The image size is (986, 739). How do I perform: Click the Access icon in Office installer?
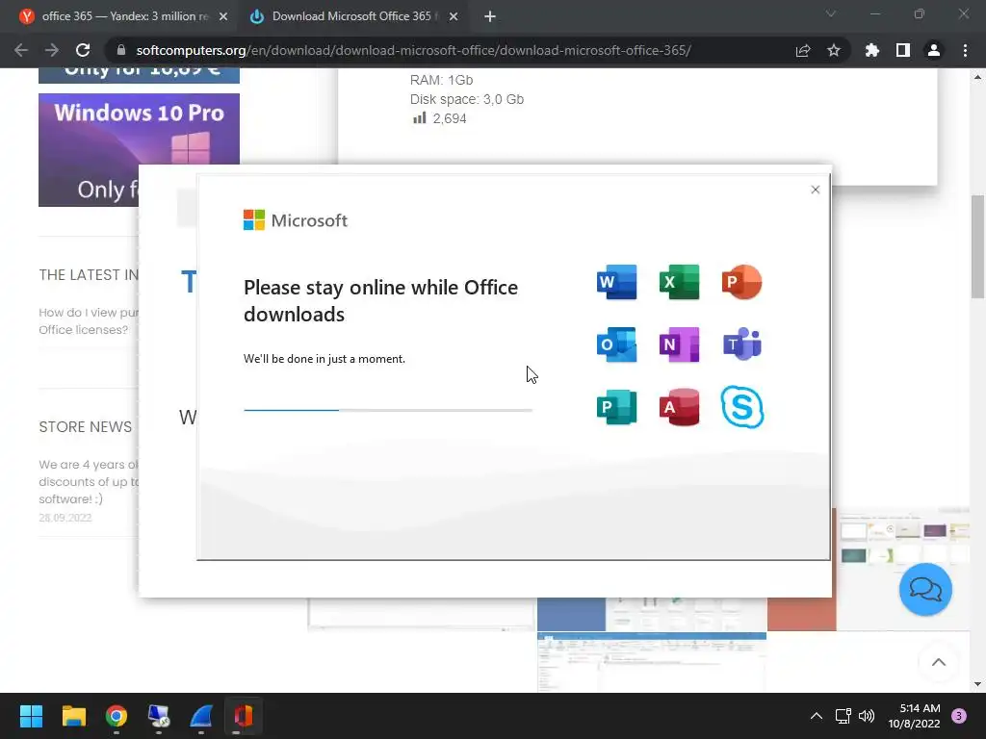click(x=679, y=407)
